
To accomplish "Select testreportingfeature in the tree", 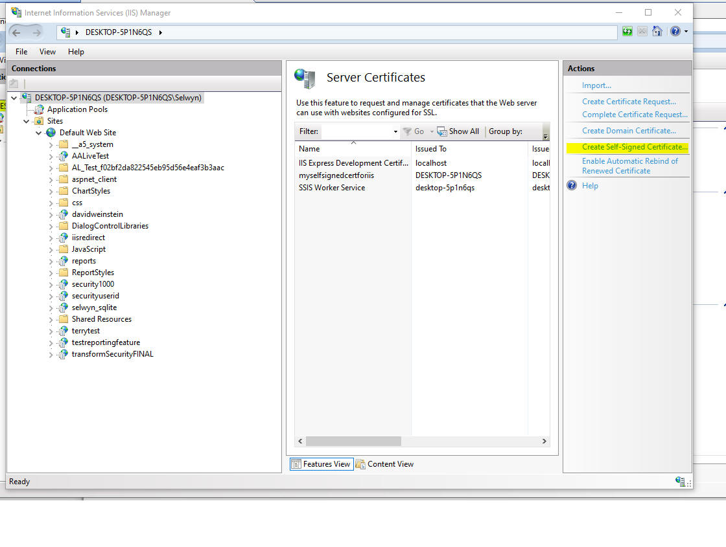I will pyautogui.click(x=106, y=342).
